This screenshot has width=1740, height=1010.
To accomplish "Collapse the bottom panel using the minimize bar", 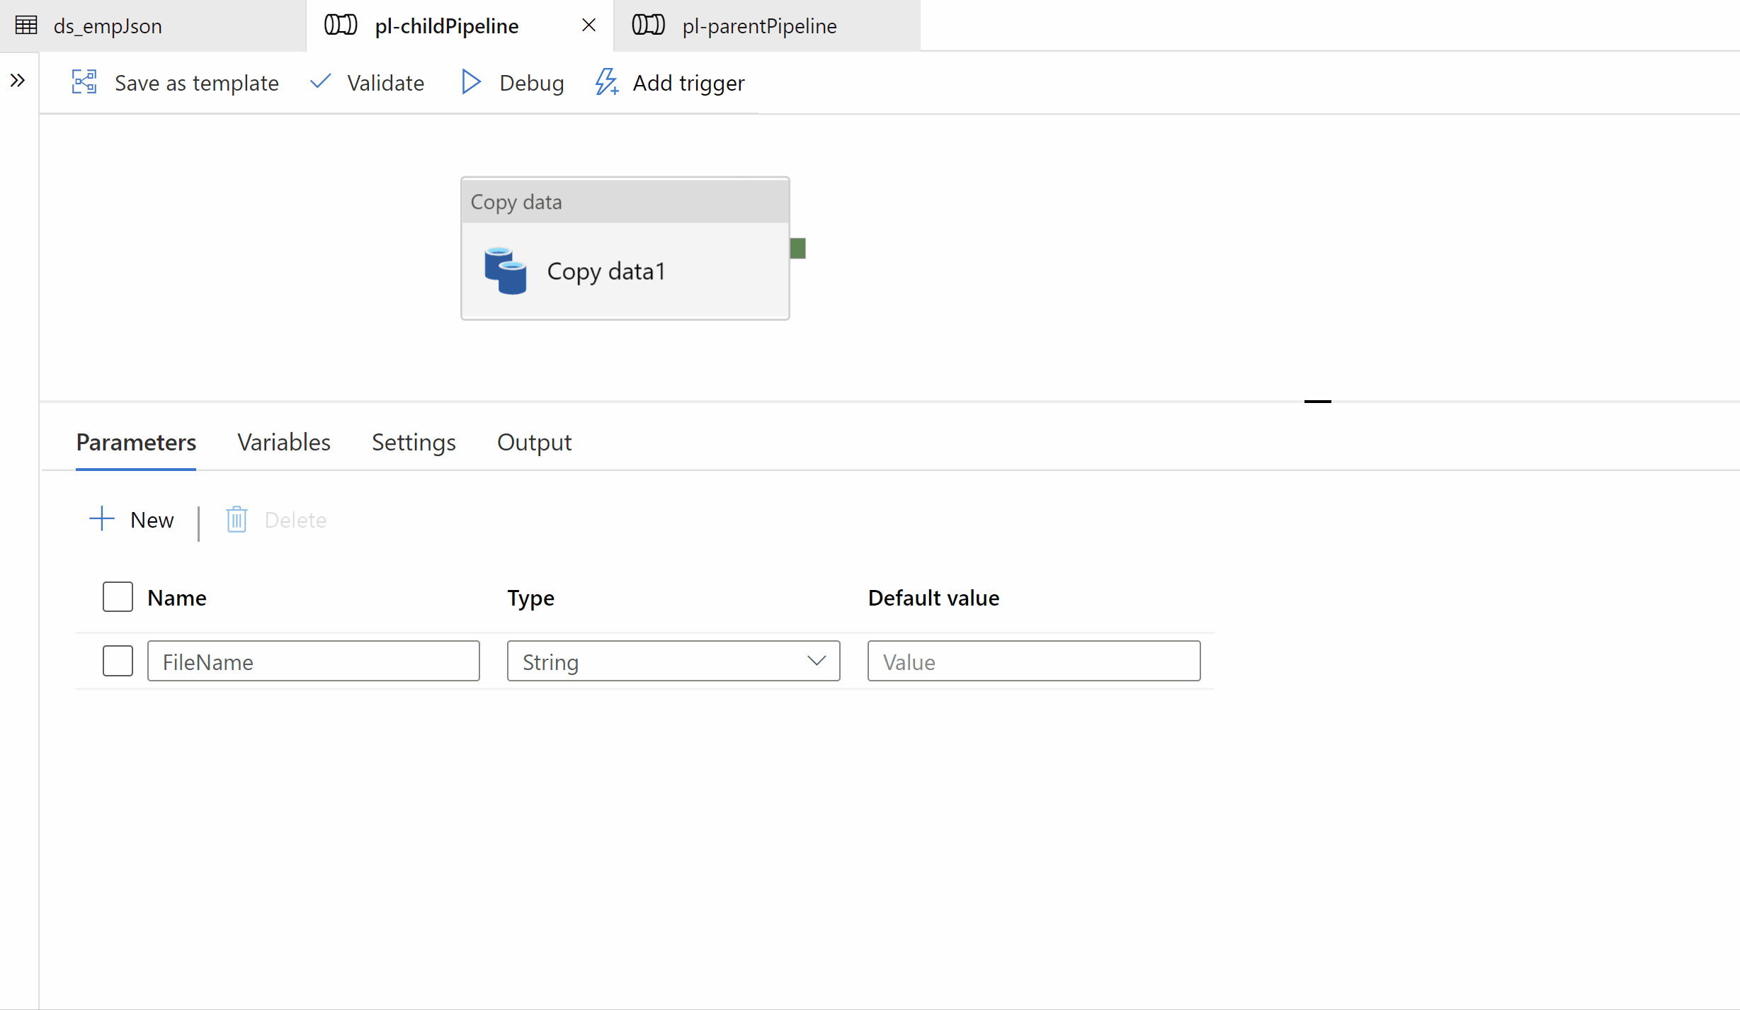I will [x=1317, y=402].
